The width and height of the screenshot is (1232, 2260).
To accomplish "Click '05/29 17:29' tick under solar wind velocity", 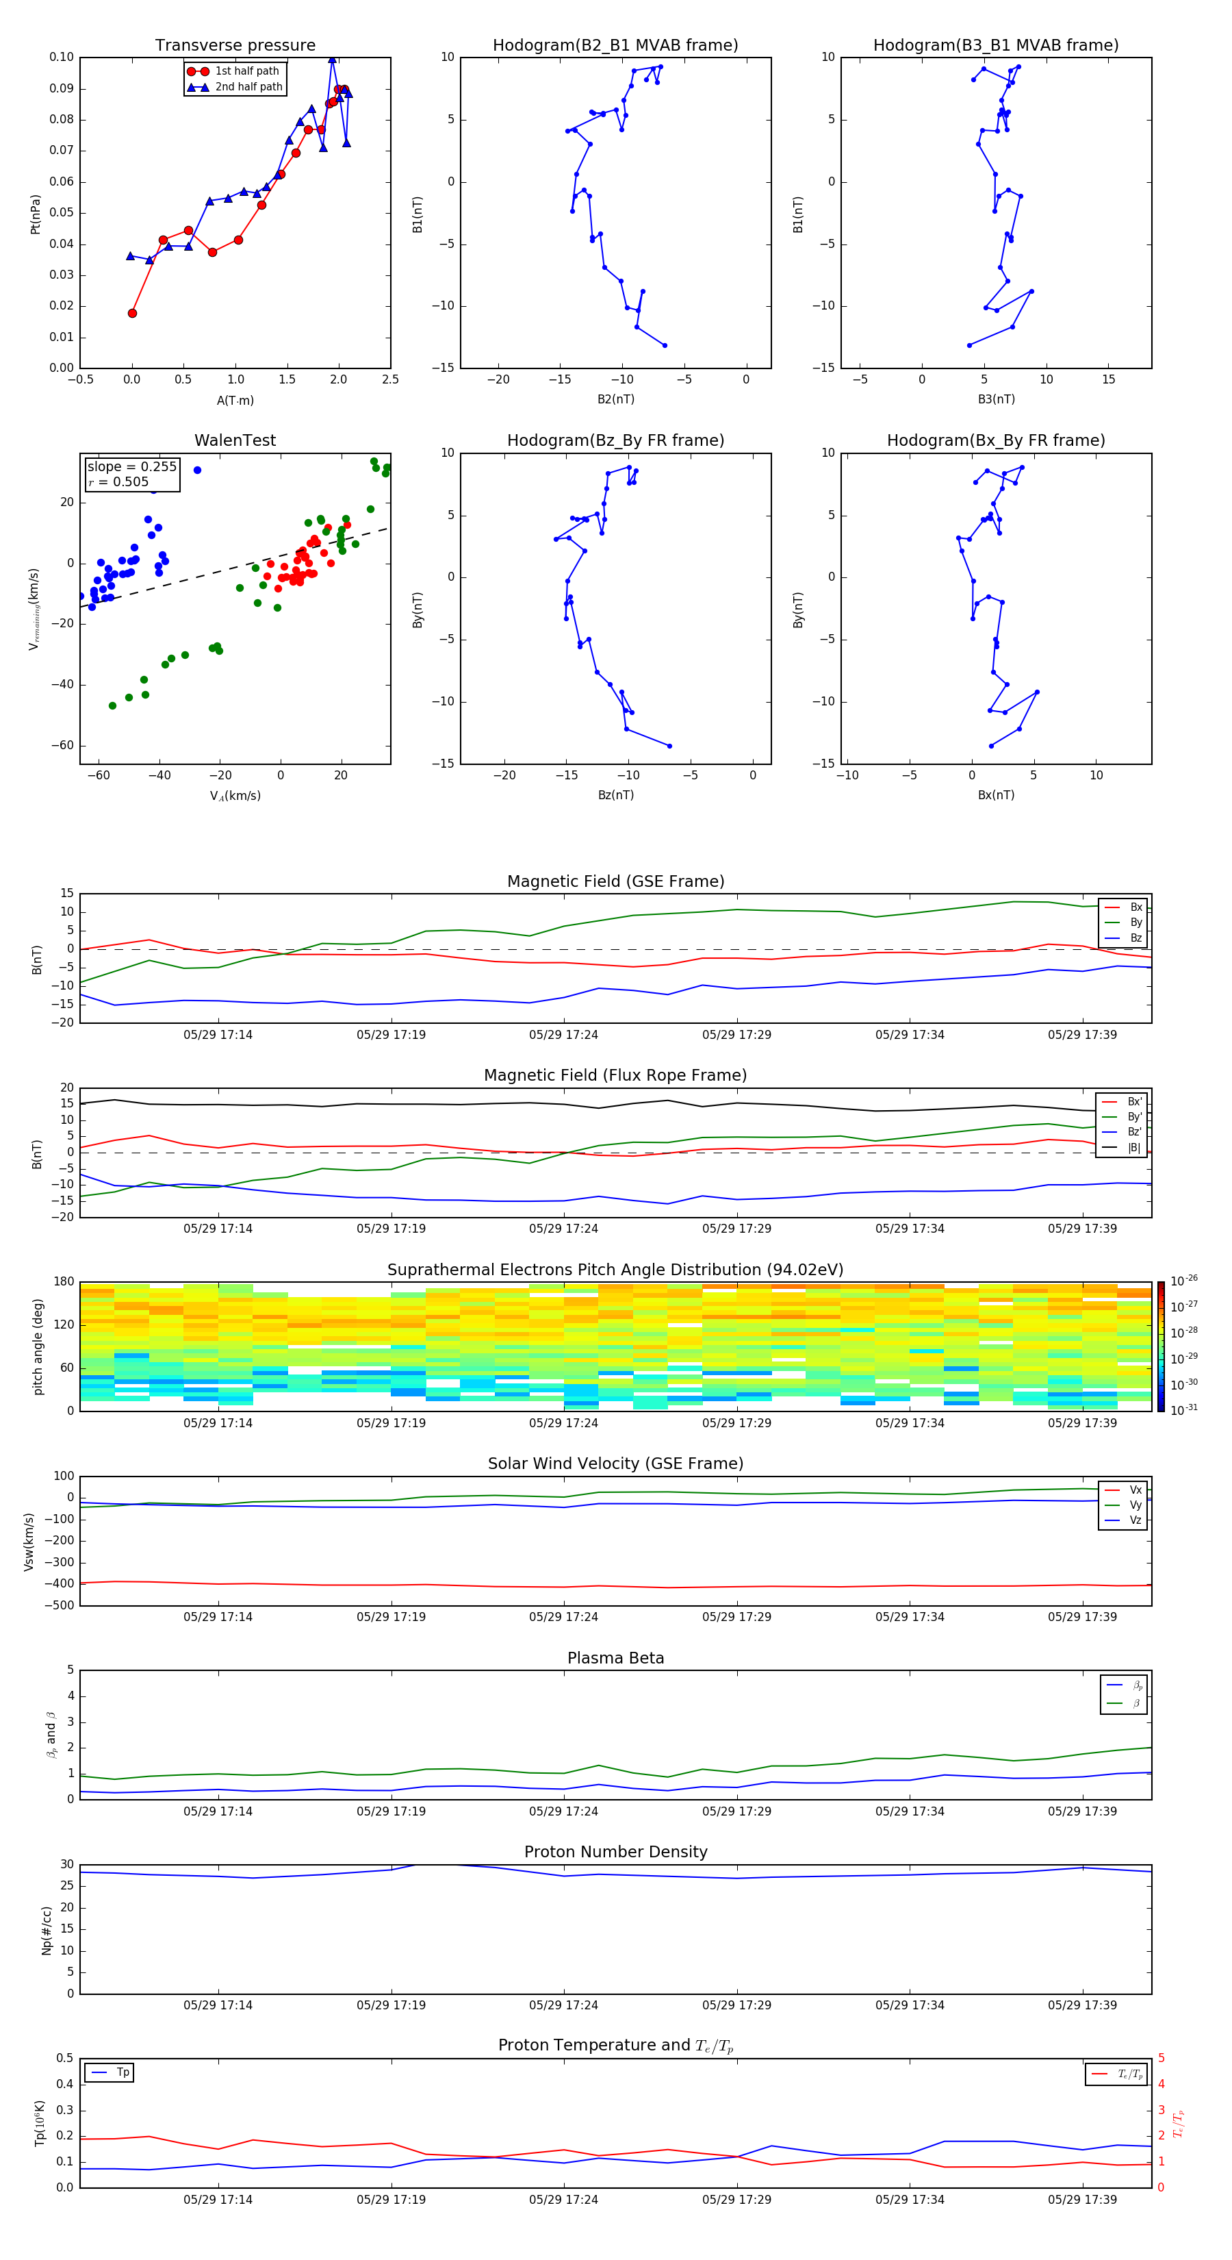I will [736, 1618].
